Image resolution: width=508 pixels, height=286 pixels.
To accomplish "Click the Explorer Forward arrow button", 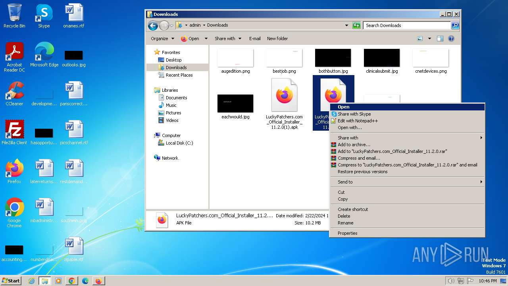I will pyautogui.click(x=164, y=25).
